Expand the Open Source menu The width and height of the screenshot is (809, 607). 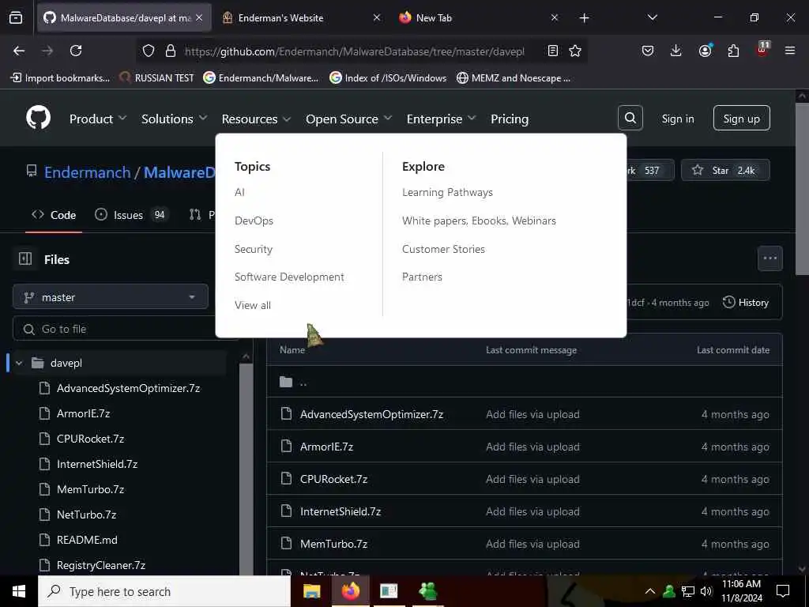[348, 119]
